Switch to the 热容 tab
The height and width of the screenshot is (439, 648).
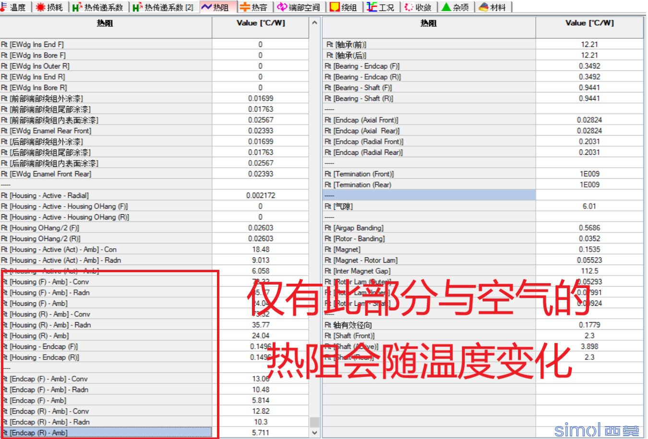[x=255, y=7]
